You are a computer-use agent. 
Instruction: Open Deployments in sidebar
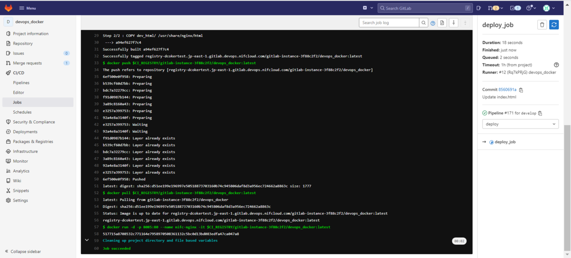coord(38,132)
